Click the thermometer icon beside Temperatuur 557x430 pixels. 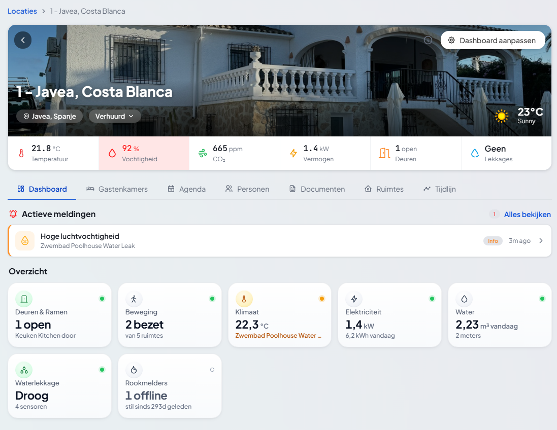pyautogui.click(x=21, y=153)
